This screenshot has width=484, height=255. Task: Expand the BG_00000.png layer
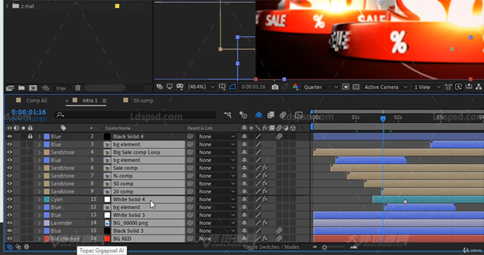(39, 222)
